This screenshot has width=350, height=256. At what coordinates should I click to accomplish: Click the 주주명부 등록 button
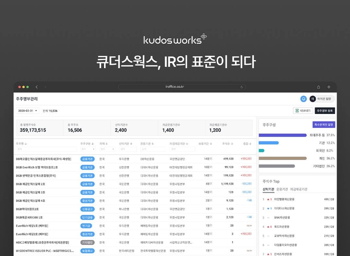tap(324, 110)
